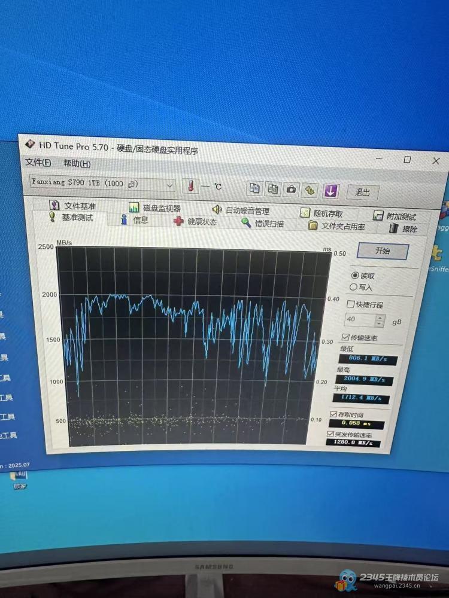Open the options wrench icon
449x598 pixels.
point(310,190)
